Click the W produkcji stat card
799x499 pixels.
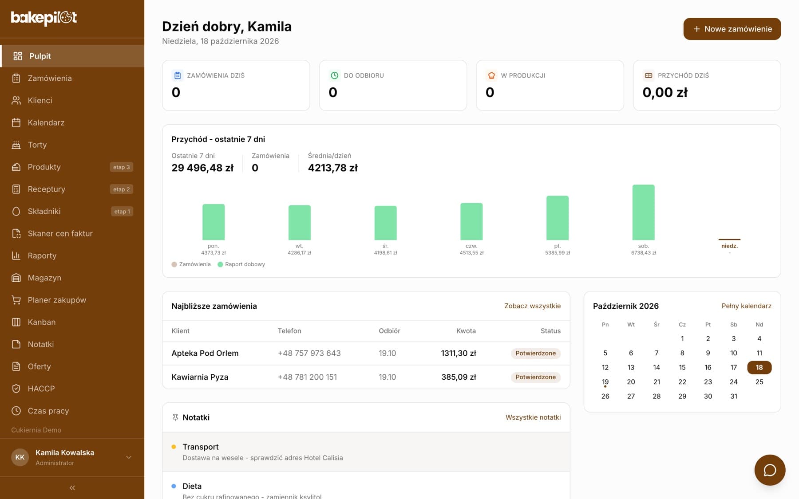(550, 86)
